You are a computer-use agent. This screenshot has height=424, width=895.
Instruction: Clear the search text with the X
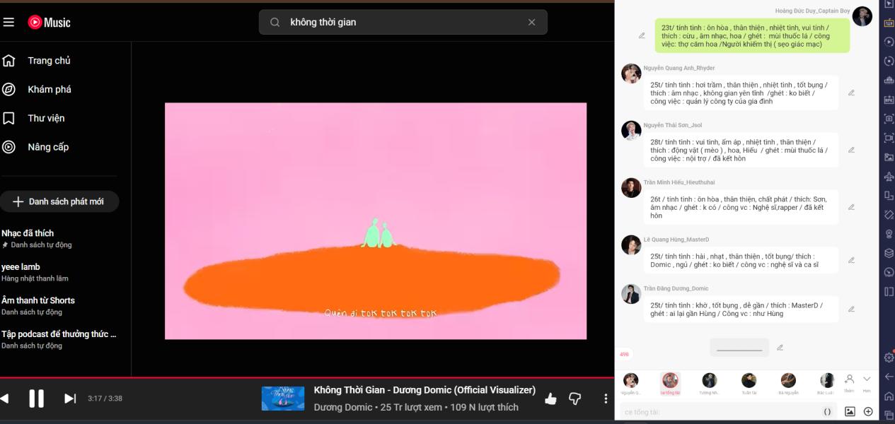[x=531, y=22]
